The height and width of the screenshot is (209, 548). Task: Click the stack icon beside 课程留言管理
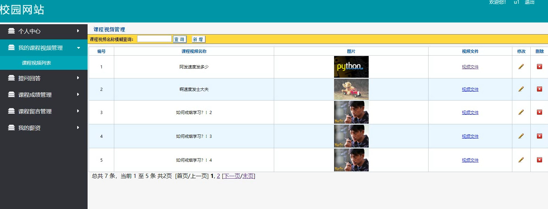tap(11, 111)
